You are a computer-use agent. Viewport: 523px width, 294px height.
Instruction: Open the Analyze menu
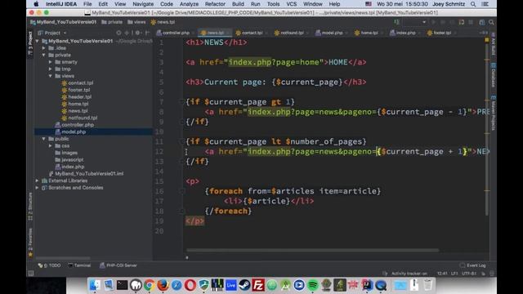189,4
